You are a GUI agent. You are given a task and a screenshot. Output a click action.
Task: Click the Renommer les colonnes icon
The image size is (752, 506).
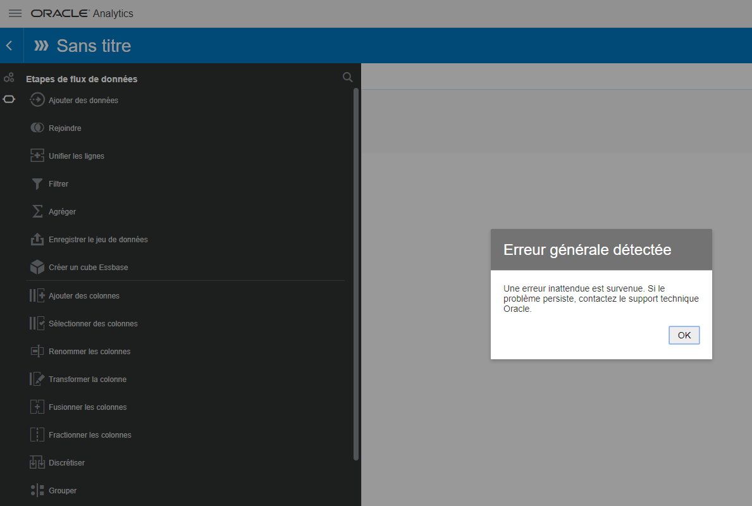(37, 351)
